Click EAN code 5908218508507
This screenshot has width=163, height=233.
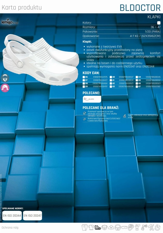click(x=126, y=77)
